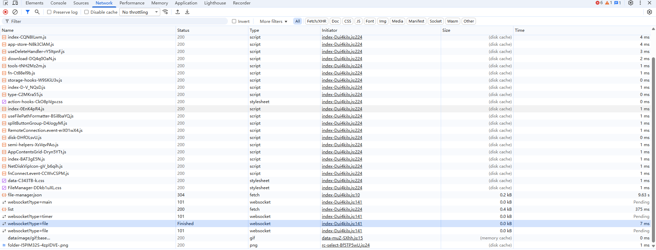Viewport: 656px width, 250px height.
Task: Filter requests by Fetch/XHR
Action: pos(316,21)
